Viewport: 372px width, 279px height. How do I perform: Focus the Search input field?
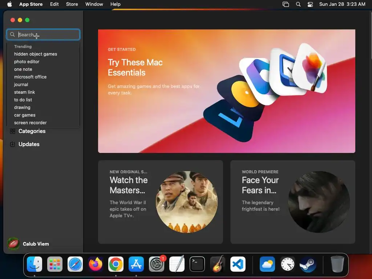click(x=43, y=35)
